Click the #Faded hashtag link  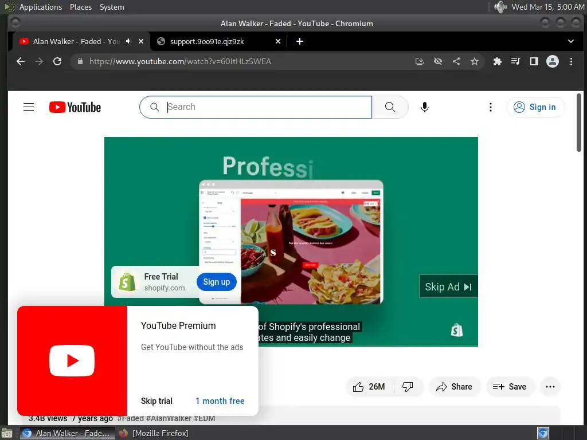click(x=131, y=418)
